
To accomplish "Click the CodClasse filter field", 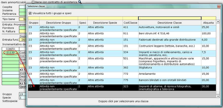I will pos(131,18).
